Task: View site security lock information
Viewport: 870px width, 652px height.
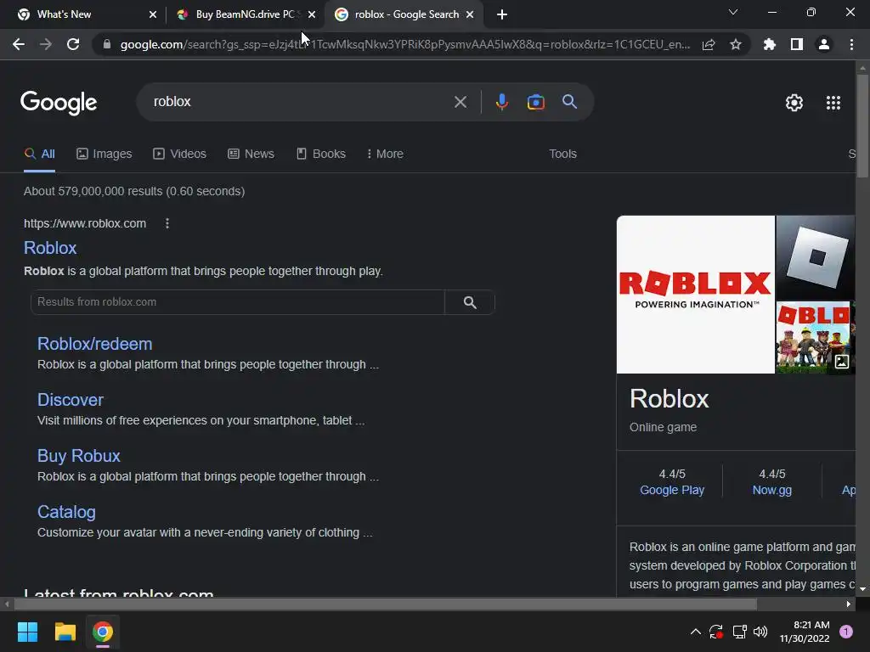Action: pyautogui.click(x=107, y=44)
